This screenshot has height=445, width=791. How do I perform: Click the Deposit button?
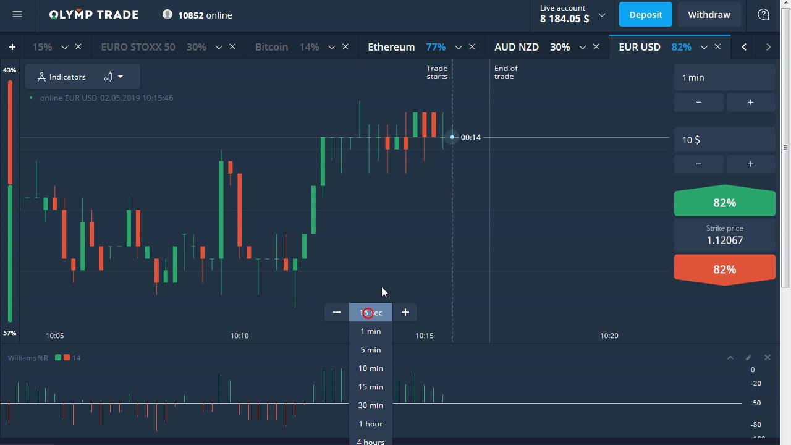645,14
